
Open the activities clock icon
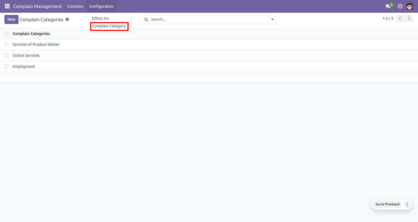400,6
